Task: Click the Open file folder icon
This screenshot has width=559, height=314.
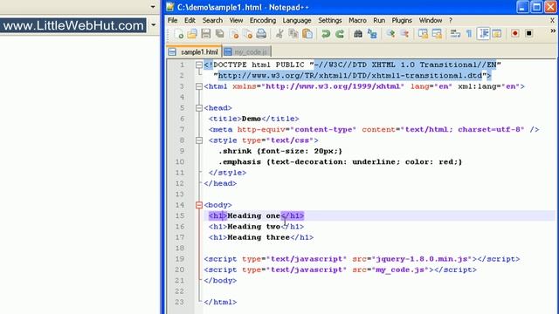Action: tap(192, 34)
